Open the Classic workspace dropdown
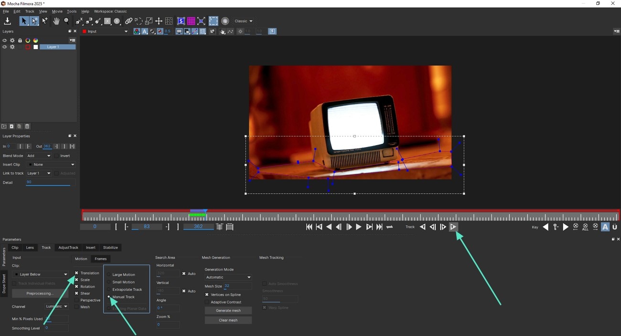Image resolution: width=621 pixels, height=336 pixels. [x=243, y=21]
